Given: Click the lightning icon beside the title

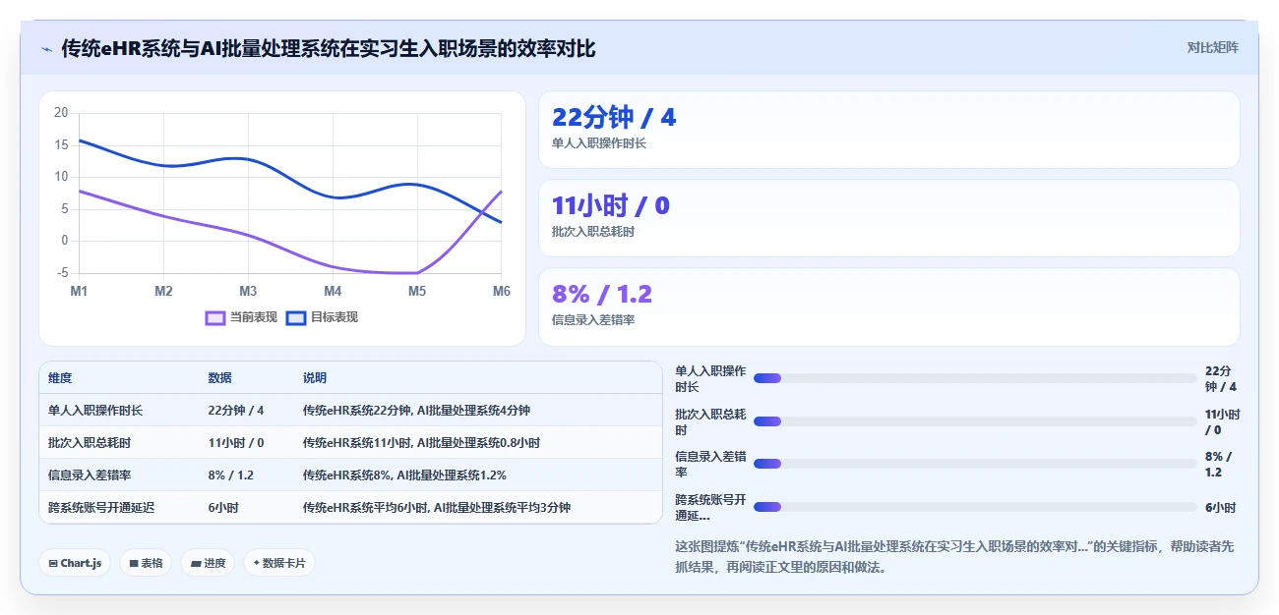Looking at the screenshot, I should click(x=46, y=49).
